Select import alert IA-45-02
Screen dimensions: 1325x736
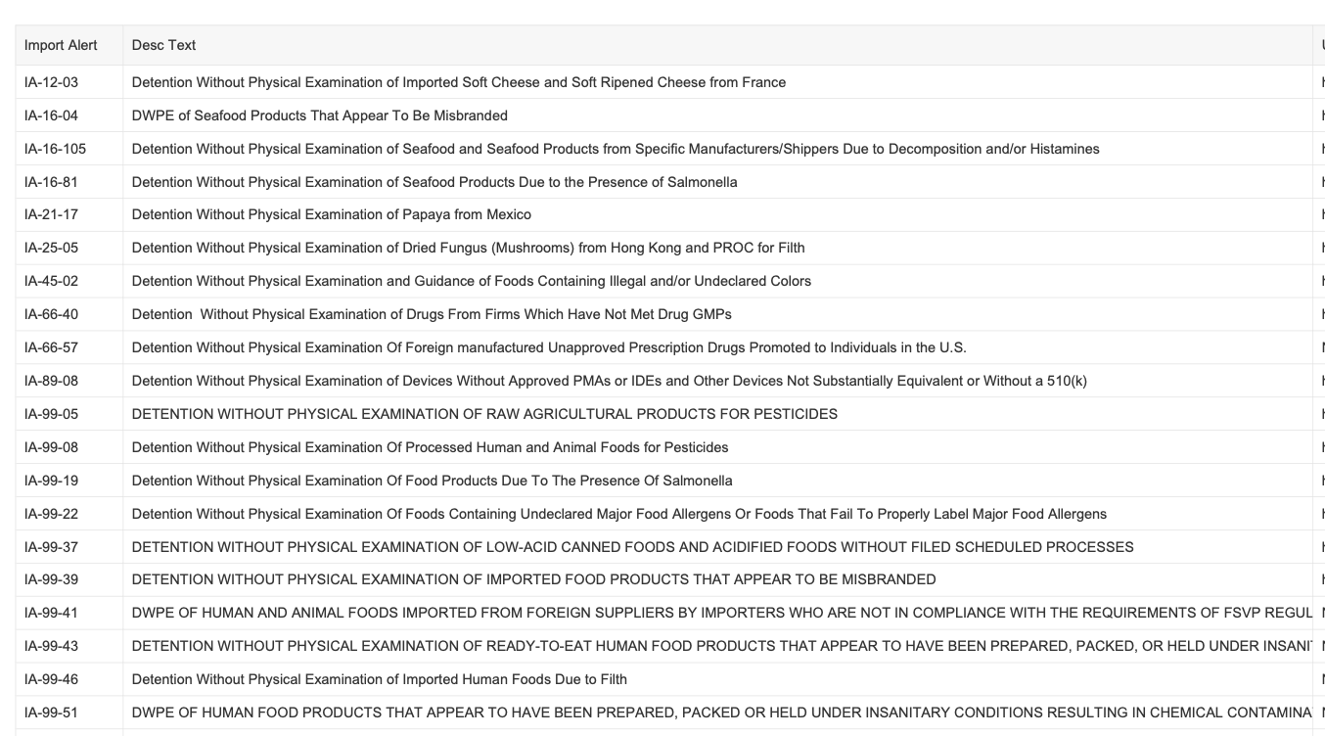click(x=51, y=281)
